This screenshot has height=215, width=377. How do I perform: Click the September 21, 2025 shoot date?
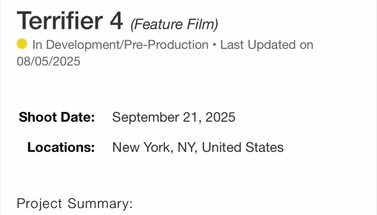[x=173, y=117]
